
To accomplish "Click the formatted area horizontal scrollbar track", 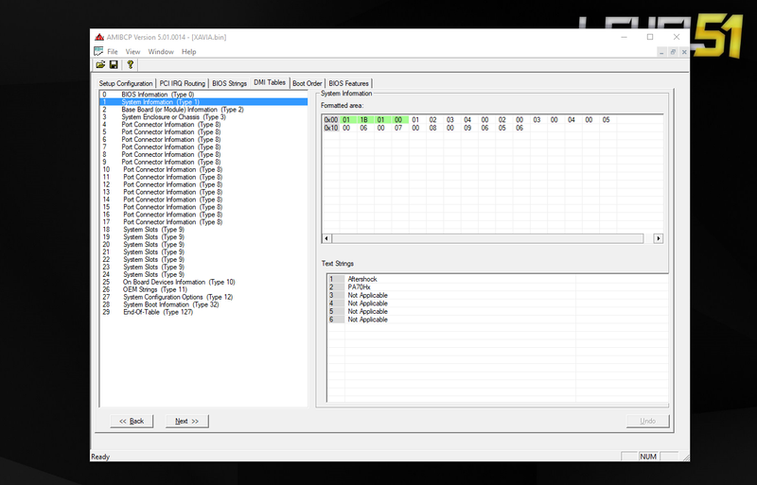I will coord(487,238).
